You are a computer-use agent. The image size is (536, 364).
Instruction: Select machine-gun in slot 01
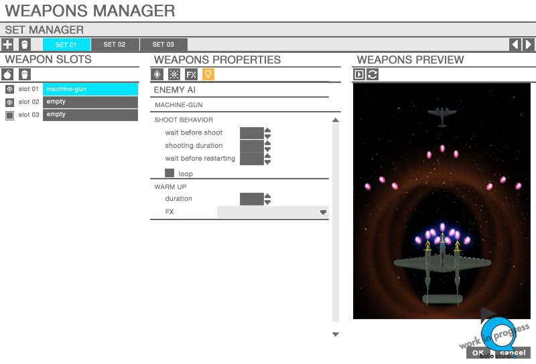point(90,89)
